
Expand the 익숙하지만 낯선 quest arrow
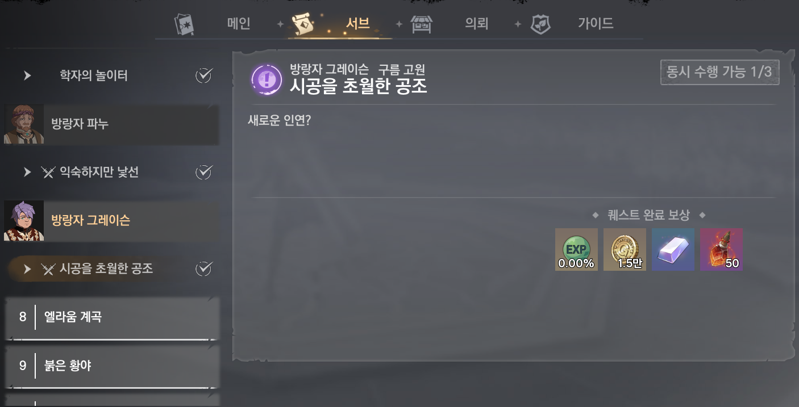(27, 172)
